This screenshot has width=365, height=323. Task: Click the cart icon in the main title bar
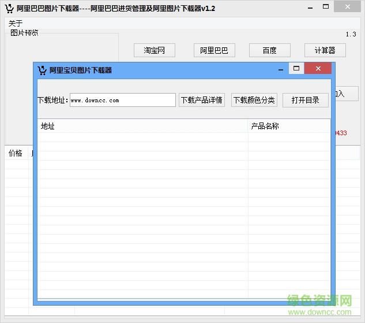9,9
